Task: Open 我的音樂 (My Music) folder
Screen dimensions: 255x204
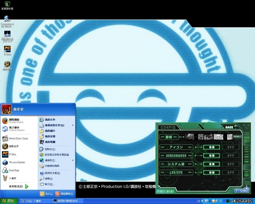Action: click(x=57, y=136)
